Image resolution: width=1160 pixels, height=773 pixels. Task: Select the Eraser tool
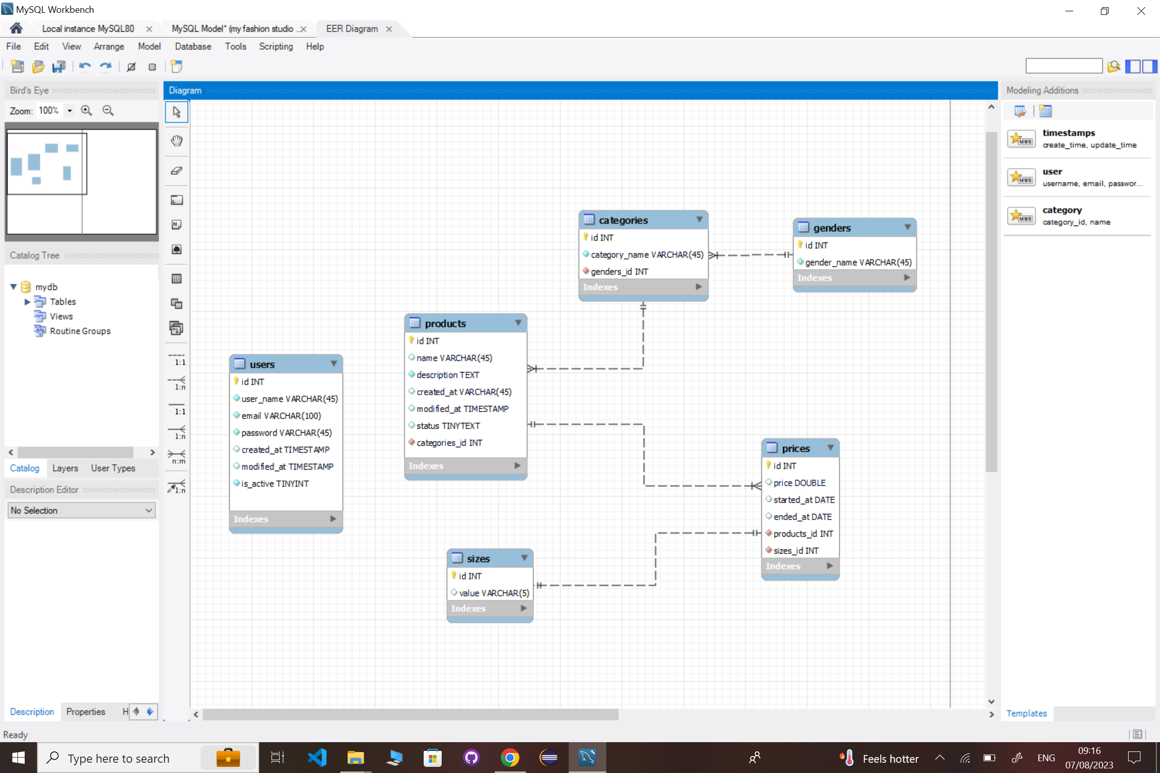click(x=176, y=171)
